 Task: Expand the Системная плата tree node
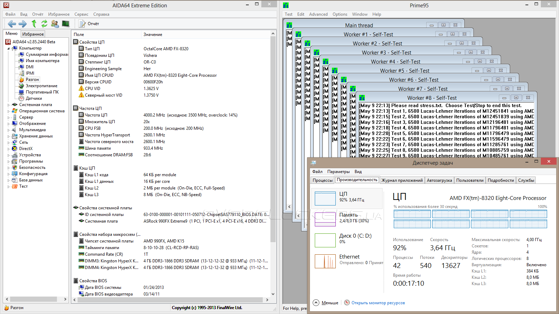click(8, 105)
